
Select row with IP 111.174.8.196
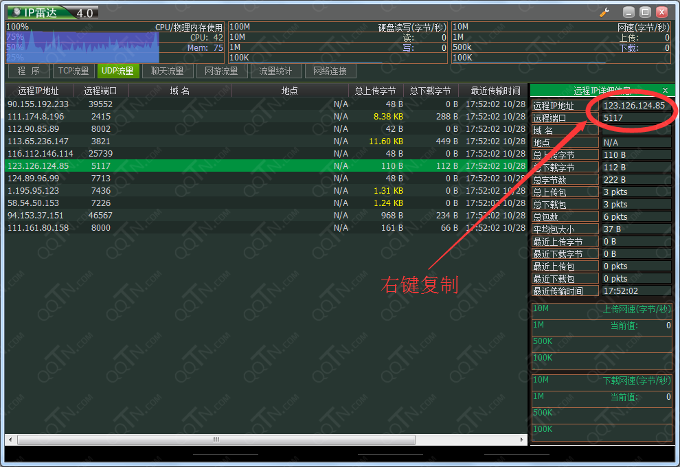click(x=266, y=116)
